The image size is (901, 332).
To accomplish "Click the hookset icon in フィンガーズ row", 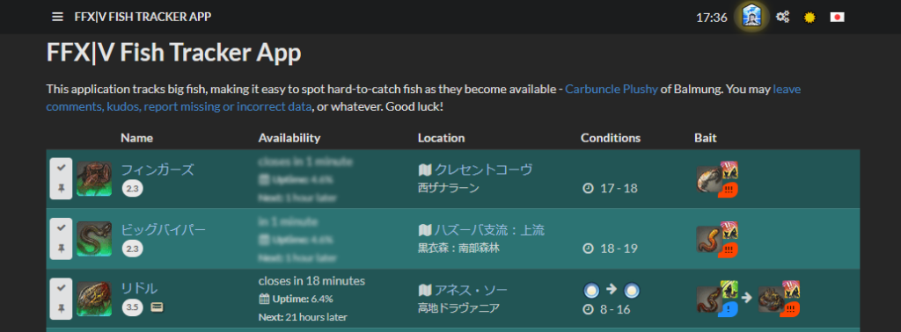I will pos(729,170).
